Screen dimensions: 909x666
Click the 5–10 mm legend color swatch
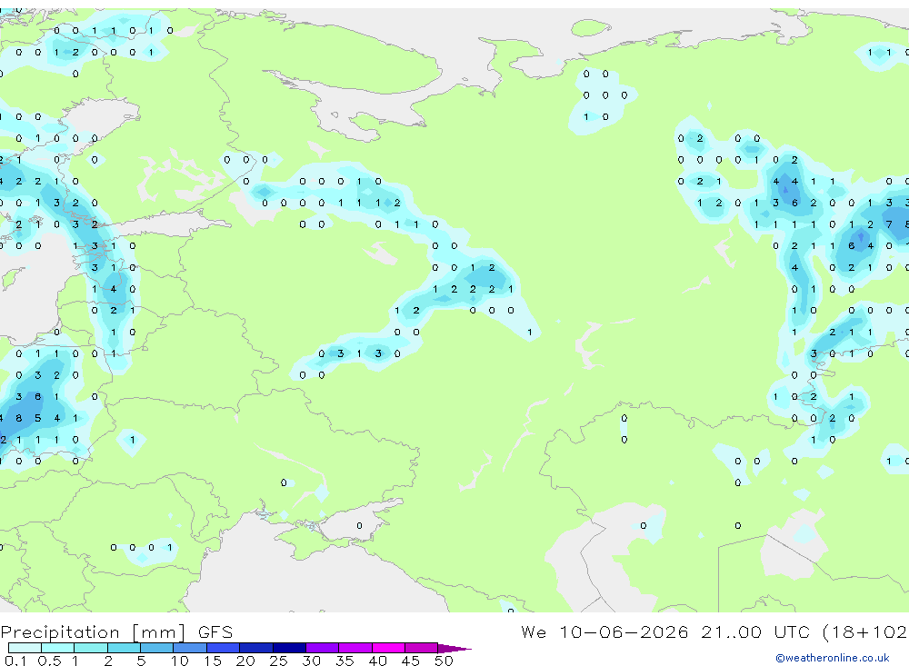pyautogui.click(x=157, y=648)
